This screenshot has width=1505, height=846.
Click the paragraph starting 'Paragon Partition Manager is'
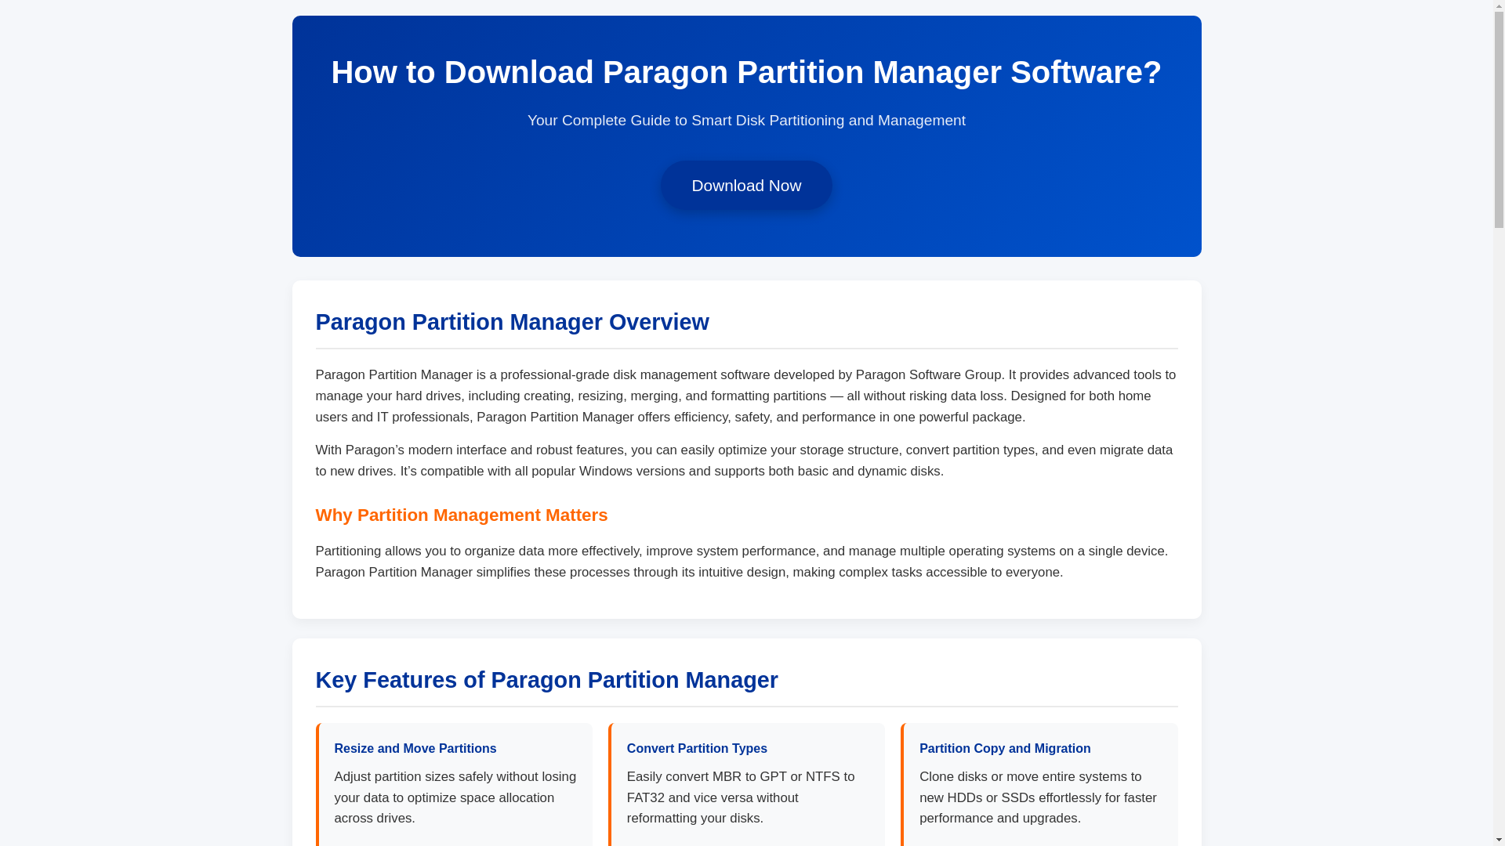(745, 396)
